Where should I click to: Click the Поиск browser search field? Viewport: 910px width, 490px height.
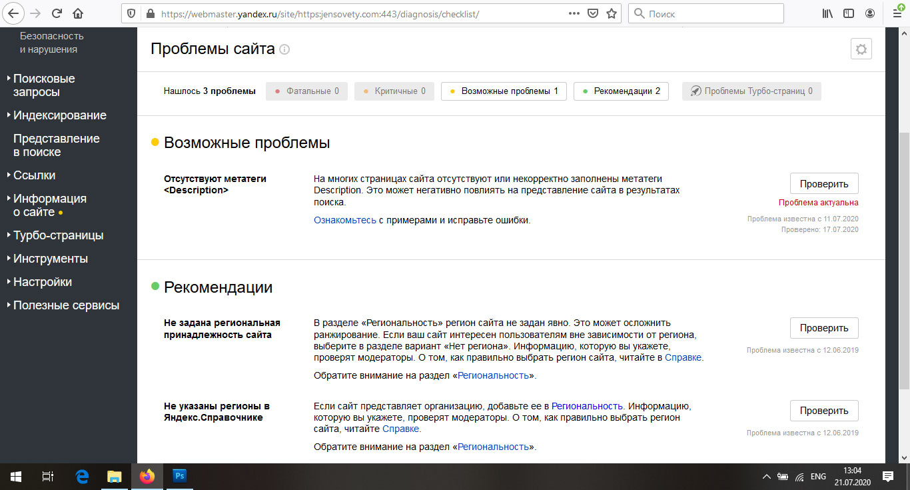(x=706, y=13)
